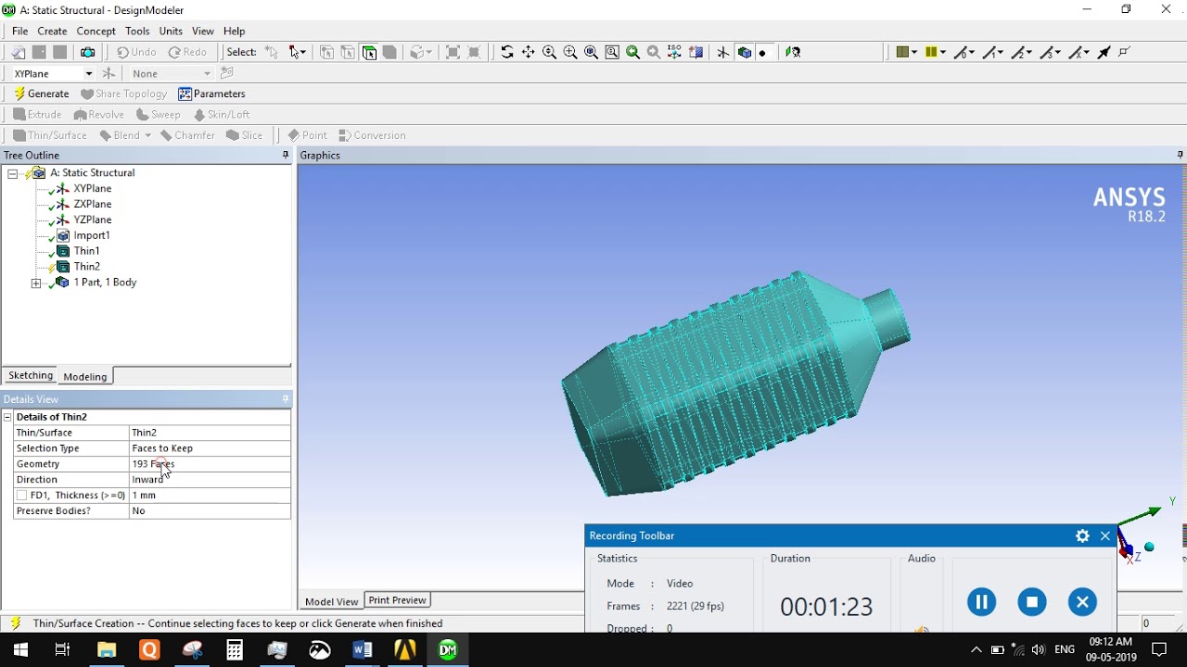Toggle the FD1 Thickness parameter checkbox

point(22,496)
